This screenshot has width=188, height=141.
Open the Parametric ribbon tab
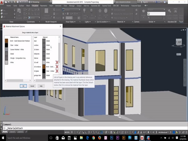44,6
